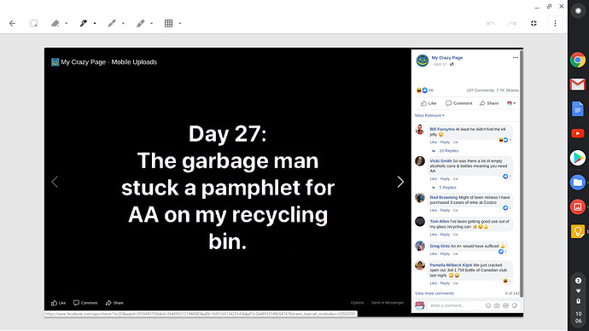Launch Google Docs from the shelf
Screen dimensions: 589x331
[578, 109]
